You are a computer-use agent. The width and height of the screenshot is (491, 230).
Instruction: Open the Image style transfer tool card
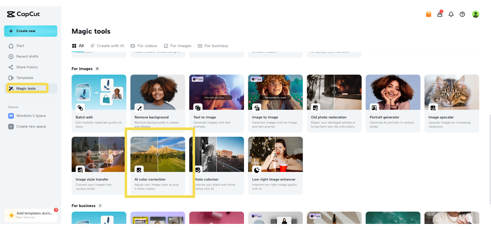tap(99, 165)
